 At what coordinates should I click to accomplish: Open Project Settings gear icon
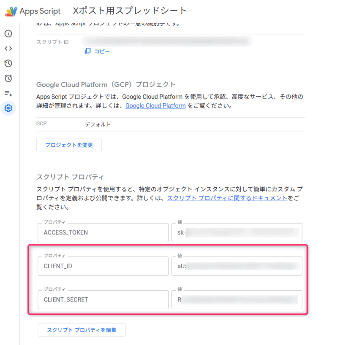point(8,108)
